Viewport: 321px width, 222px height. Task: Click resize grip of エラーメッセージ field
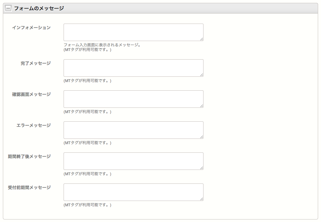[x=201, y=137]
